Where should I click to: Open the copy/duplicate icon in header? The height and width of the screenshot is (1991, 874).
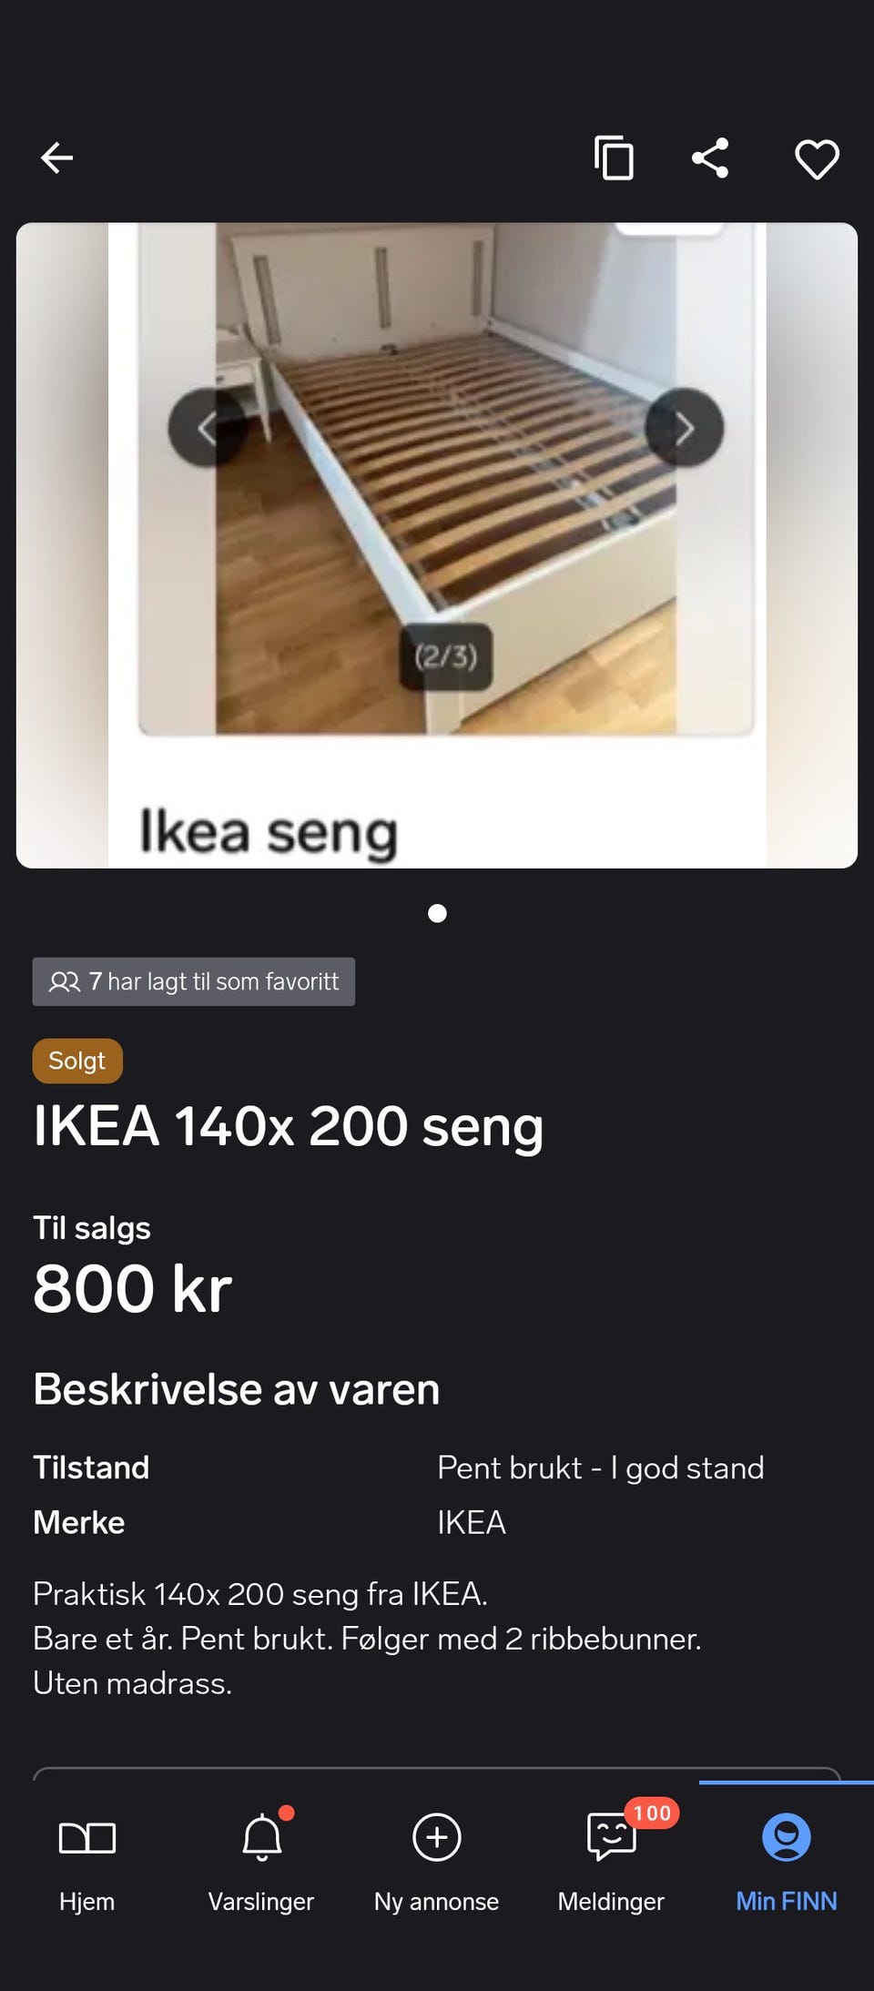pyautogui.click(x=614, y=157)
